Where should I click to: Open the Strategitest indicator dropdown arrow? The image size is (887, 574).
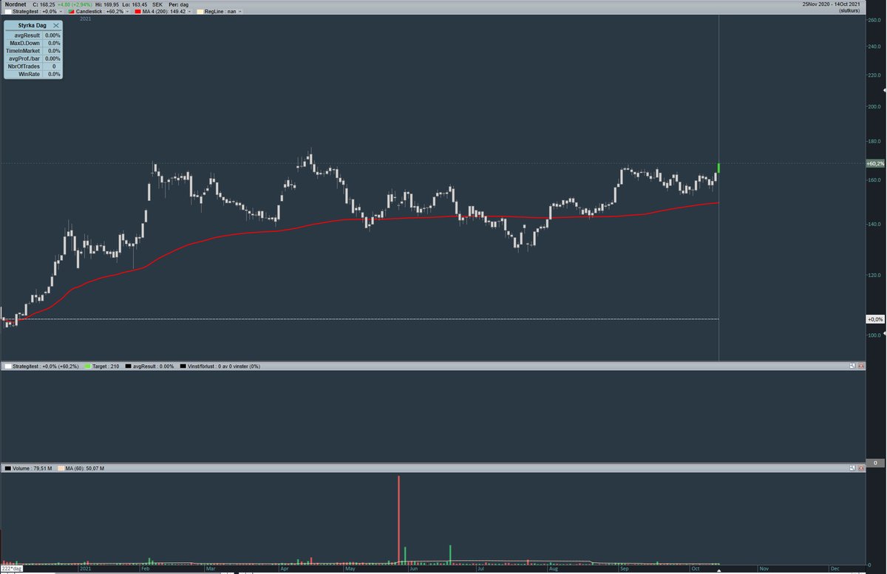62,13
